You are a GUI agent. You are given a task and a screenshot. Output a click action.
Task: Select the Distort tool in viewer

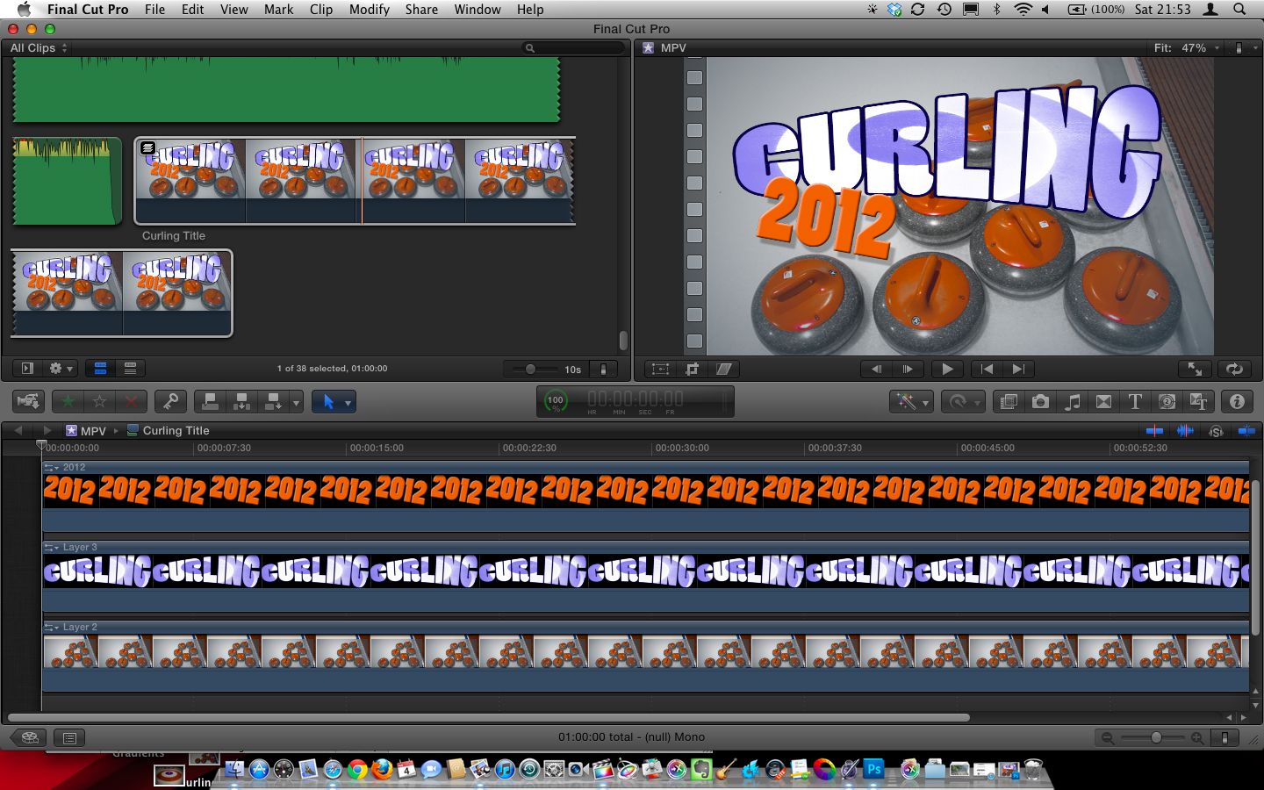(723, 370)
